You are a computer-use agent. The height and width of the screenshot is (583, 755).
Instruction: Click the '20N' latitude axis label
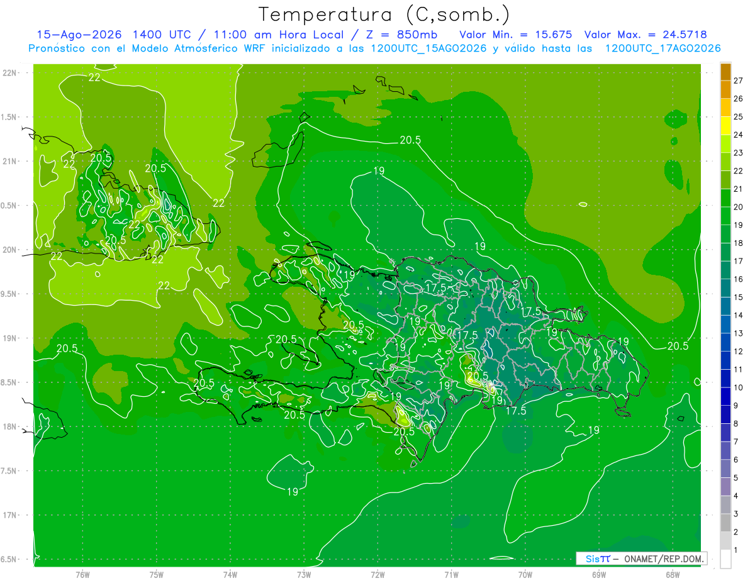pyautogui.click(x=9, y=250)
